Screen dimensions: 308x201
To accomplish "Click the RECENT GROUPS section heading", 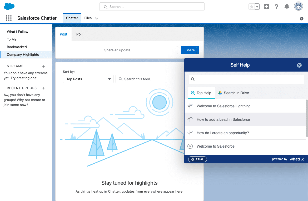I will [22, 88].
